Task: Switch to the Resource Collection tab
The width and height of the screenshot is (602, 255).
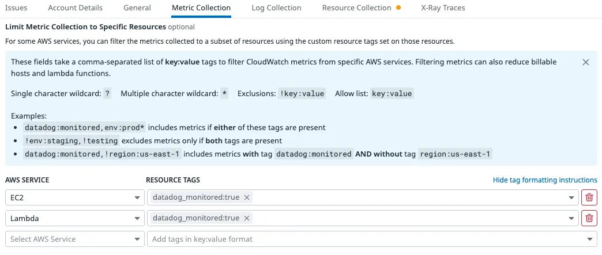Action: (358, 8)
